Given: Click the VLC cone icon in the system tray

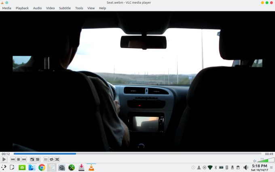Looking at the screenshot, I should pos(199,168).
